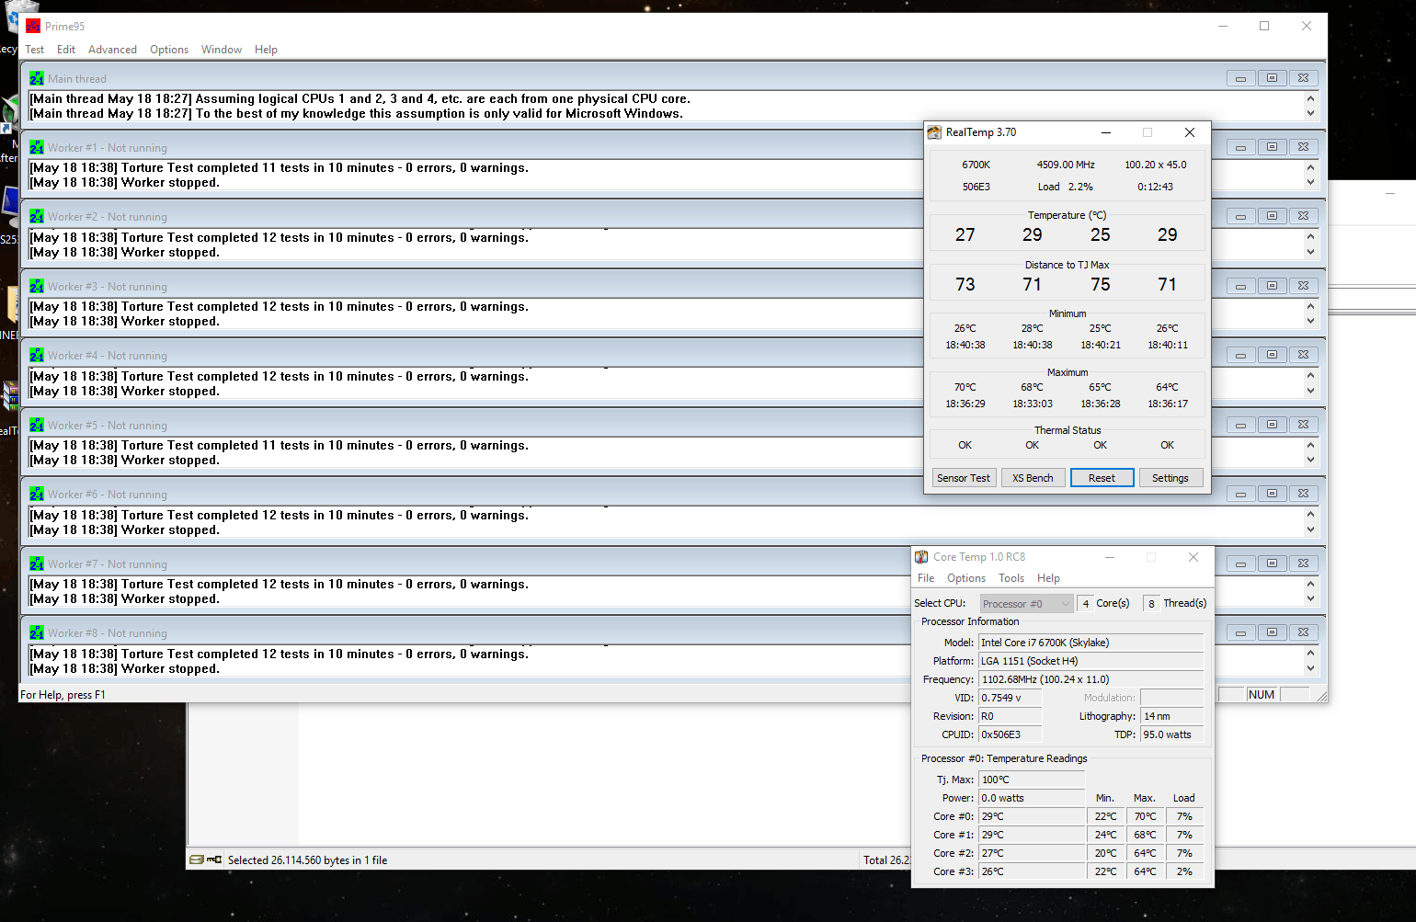
Task: Open the Help menu in Prime95
Action: [266, 50]
